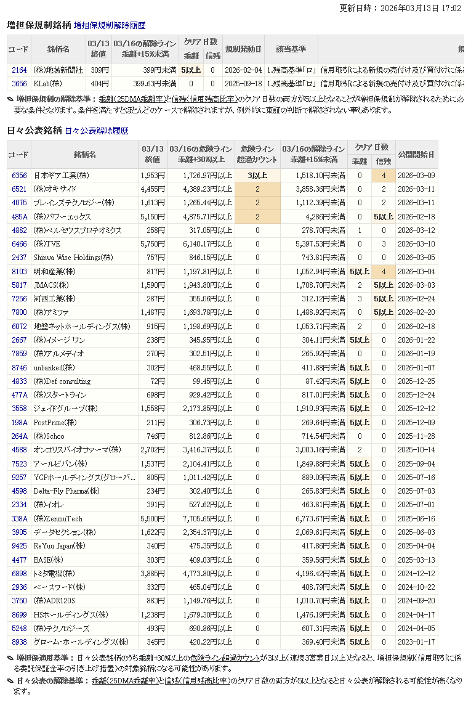471x705 pixels.
Task: Open code 338A for ZenmuTech
Action: coord(19,519)
